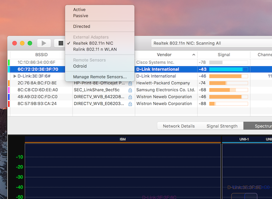
Task: Choose Passive scan mode in menu
Action: pyautogui.click(x=81, y=16)
